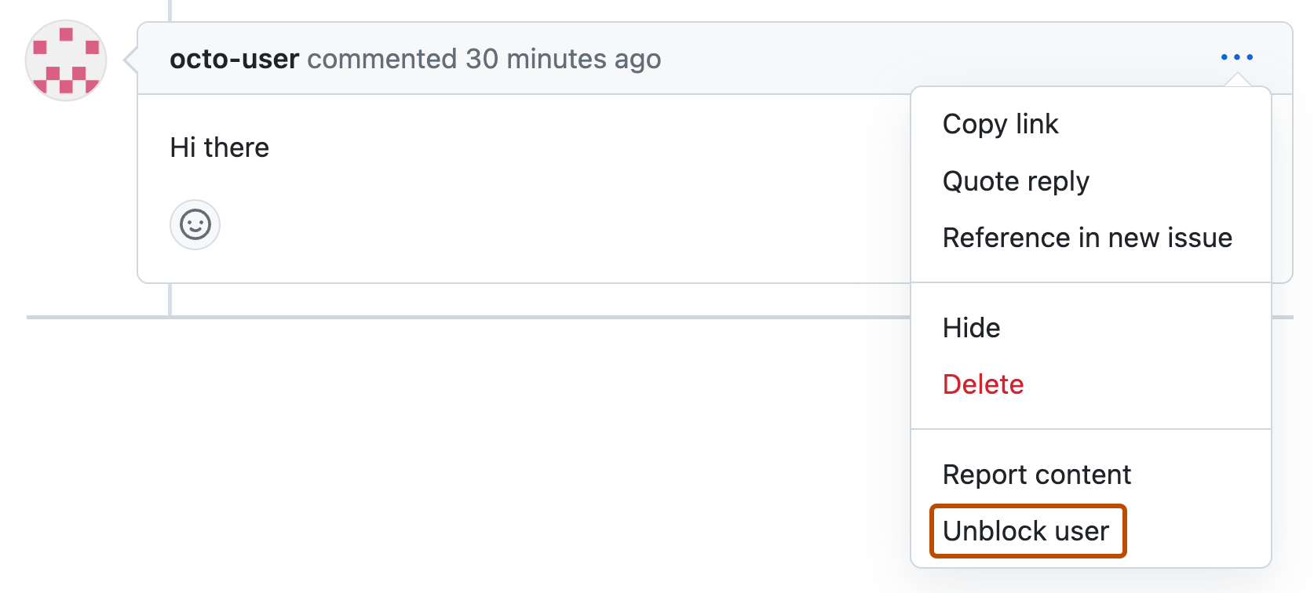Choose Quote reply in the dropdown menu
1314x593 pixels.
click(1016, 180)
